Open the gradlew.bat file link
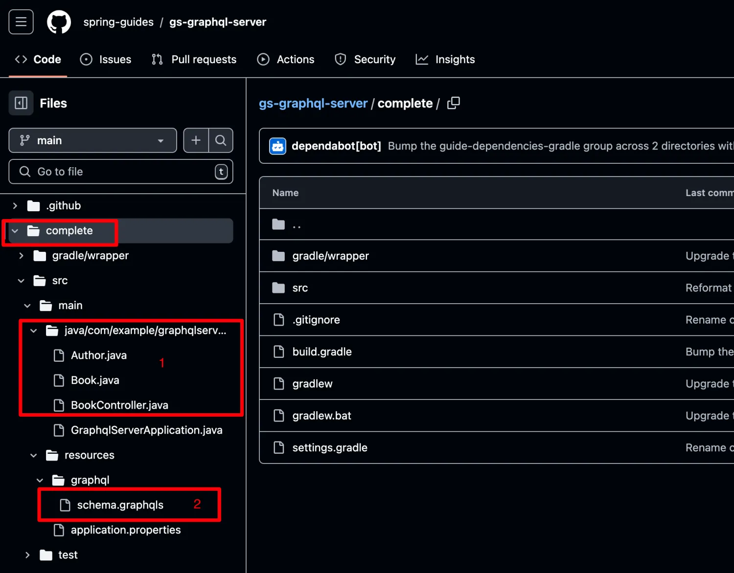 (x=322, y=416)
